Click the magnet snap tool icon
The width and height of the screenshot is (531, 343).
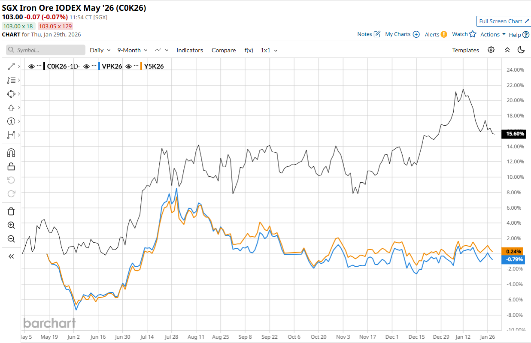(x=11, y=153)
